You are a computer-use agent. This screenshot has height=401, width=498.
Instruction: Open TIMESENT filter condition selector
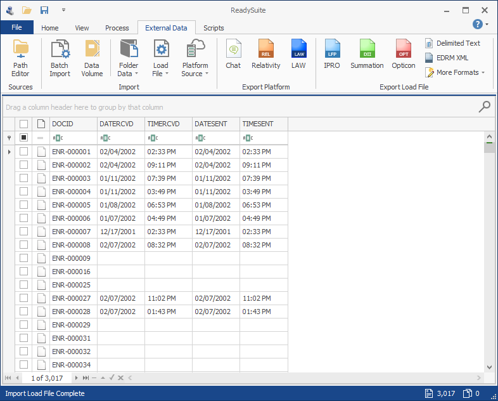pyautogui.click(x=248, y=138)
